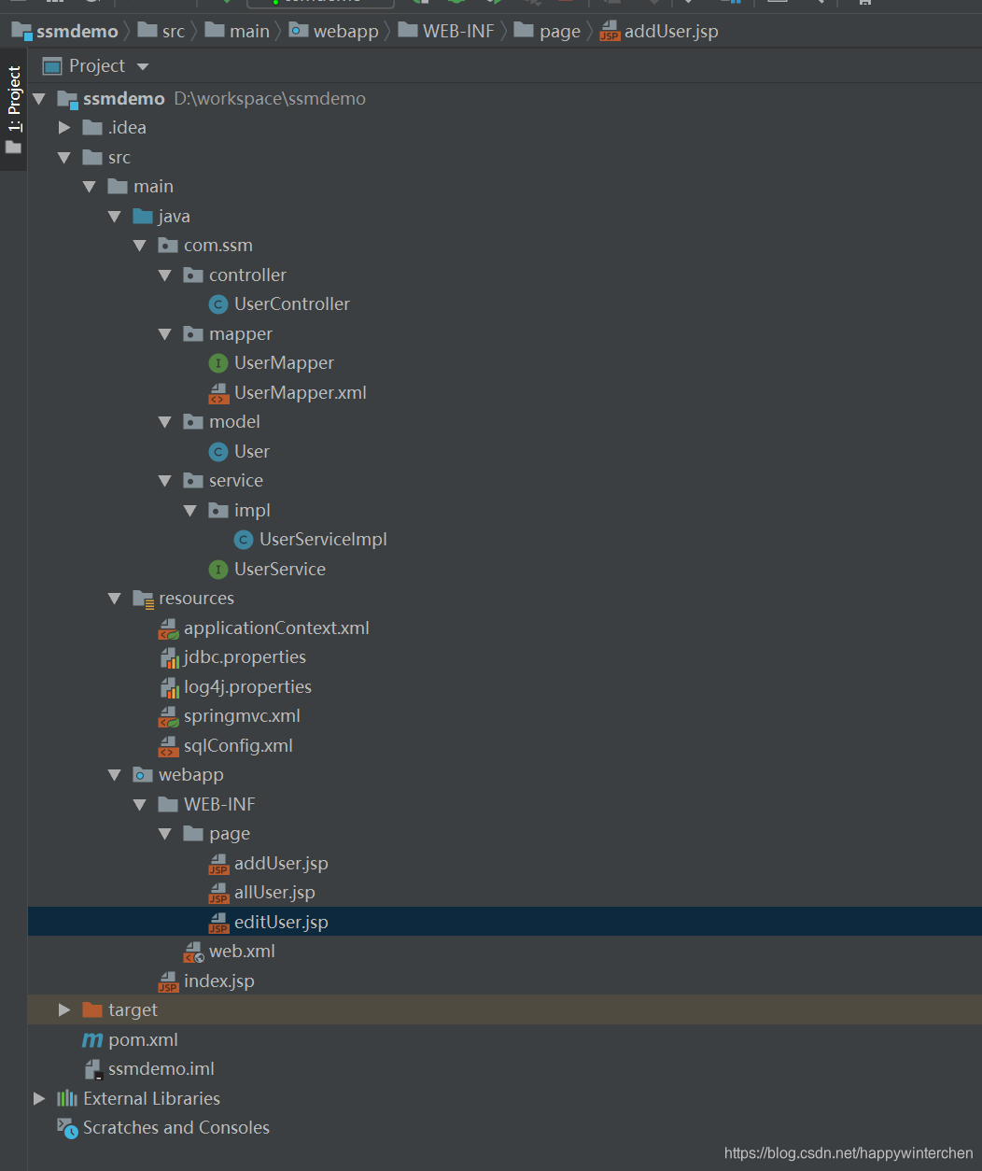Image resolution: width=982 pixels, height=1171 pixels.
Task: Click the External Libraries icon
Action: [x=67, y=1099]
